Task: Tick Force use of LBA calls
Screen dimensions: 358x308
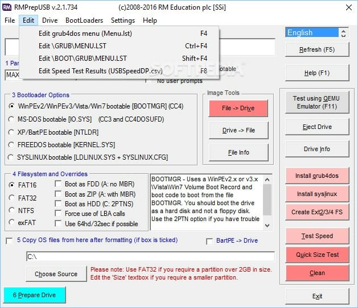Action: [58, 214]
